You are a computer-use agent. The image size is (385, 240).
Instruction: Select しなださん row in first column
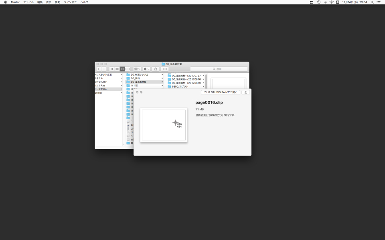click(109, 89)
